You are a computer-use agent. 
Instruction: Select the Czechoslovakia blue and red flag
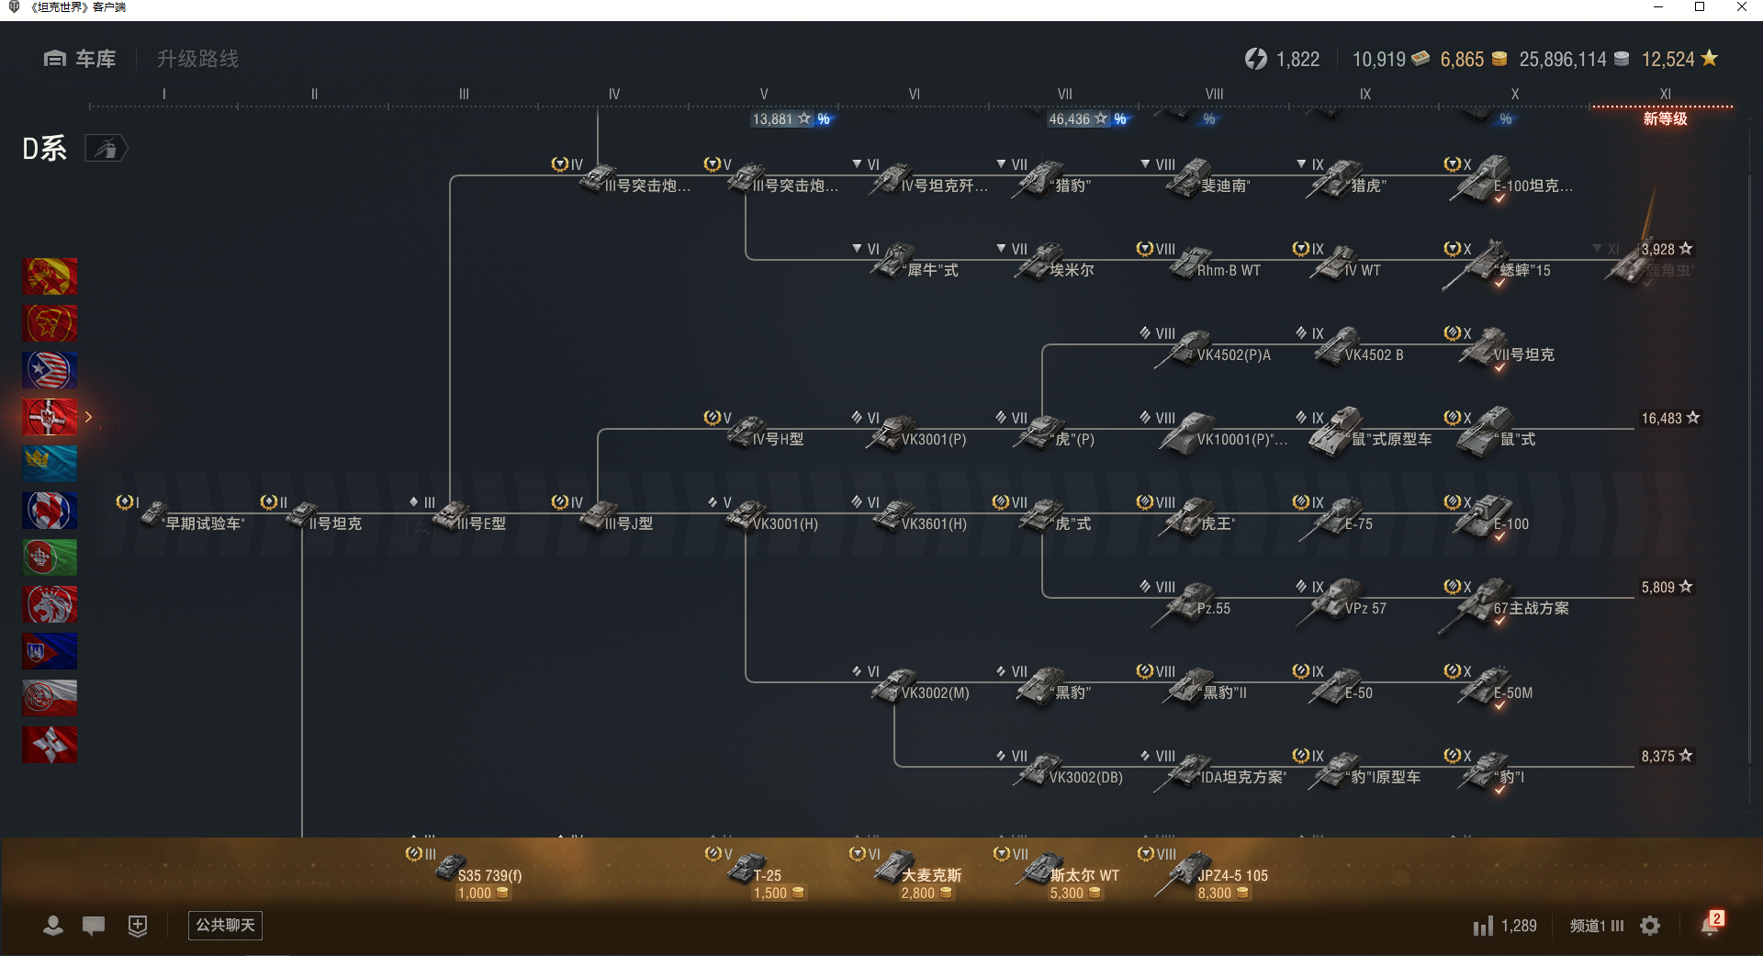point(50,651)
